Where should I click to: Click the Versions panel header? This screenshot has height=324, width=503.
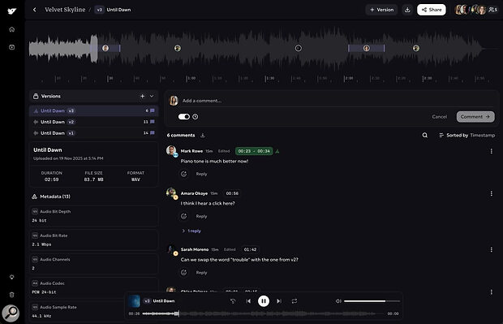tap(93, 96)
